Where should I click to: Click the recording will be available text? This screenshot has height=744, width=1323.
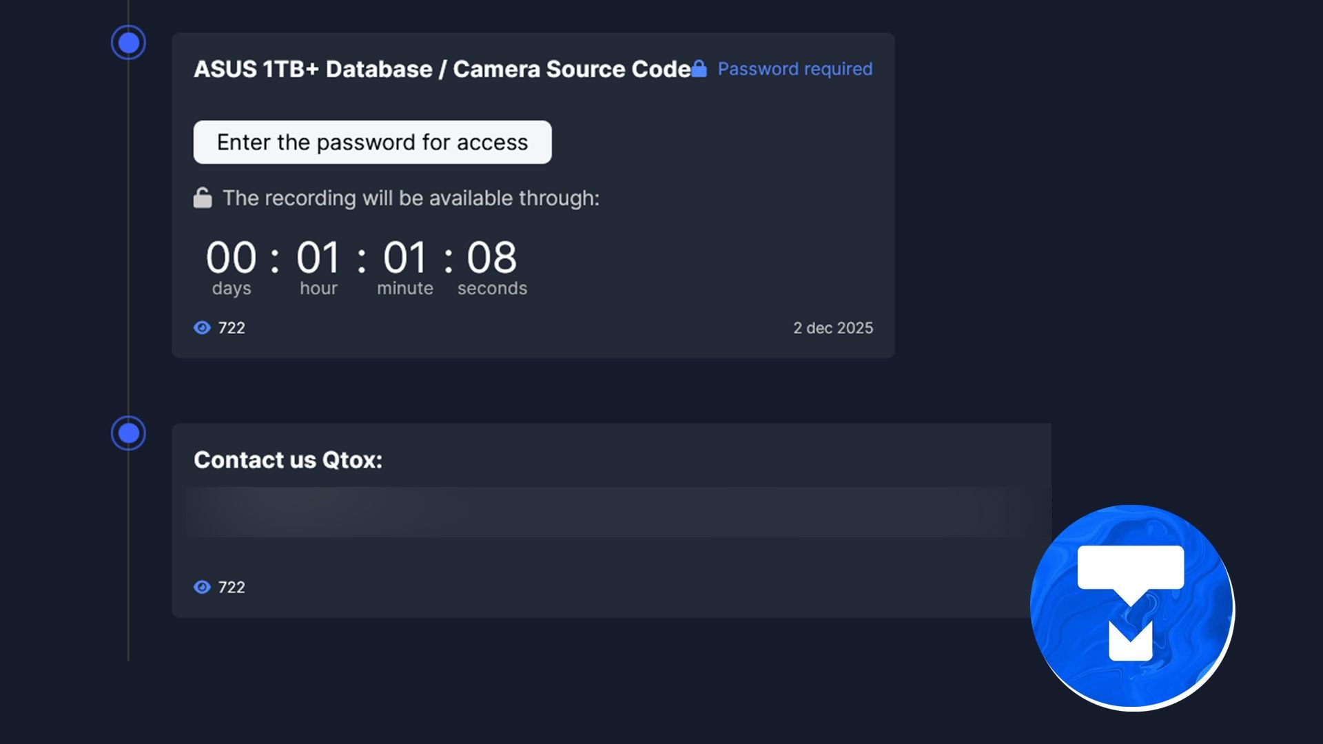(x=411, y=198)
